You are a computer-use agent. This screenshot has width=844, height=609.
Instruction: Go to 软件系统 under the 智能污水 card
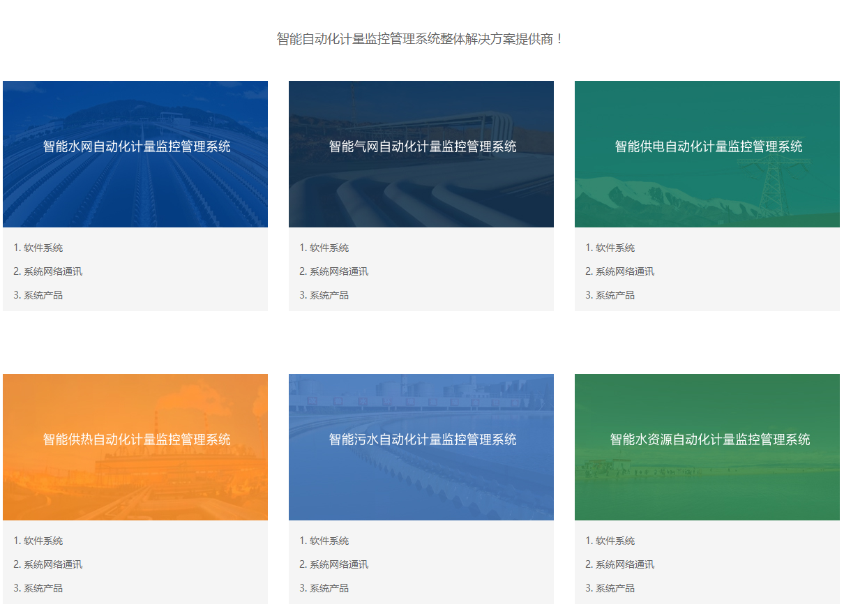pyautogui.click(x=324, y=541)
